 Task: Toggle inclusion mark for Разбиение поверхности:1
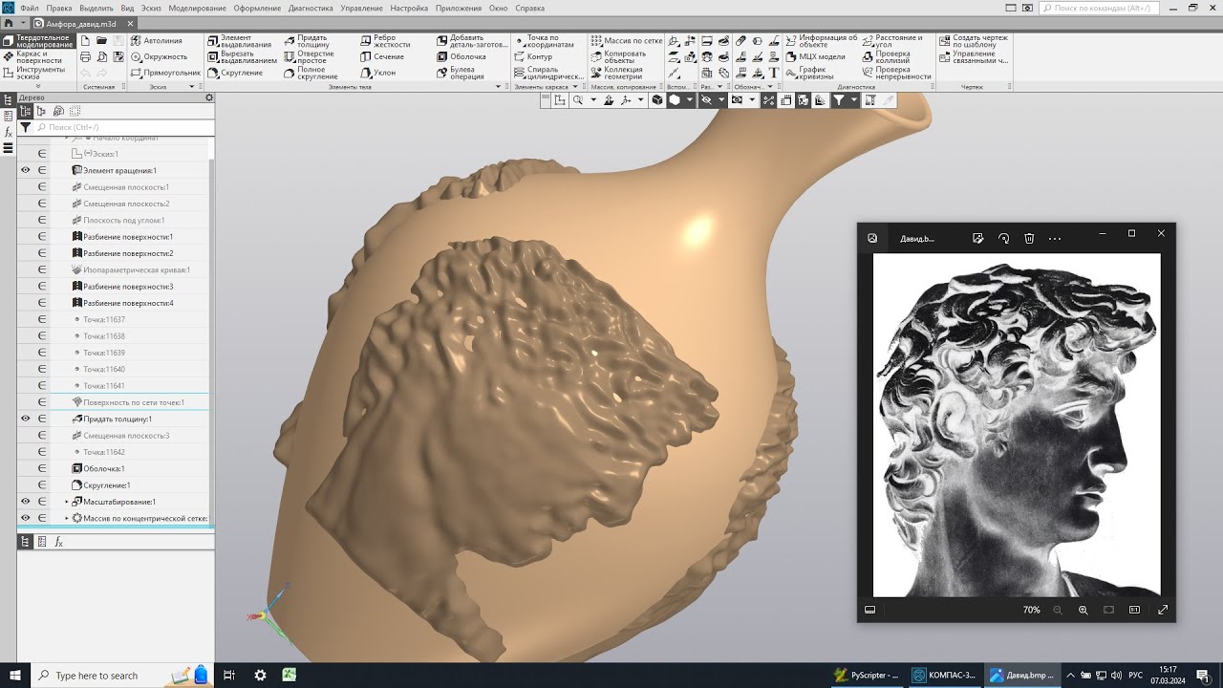pyautogui.click(x=42, y=236)
